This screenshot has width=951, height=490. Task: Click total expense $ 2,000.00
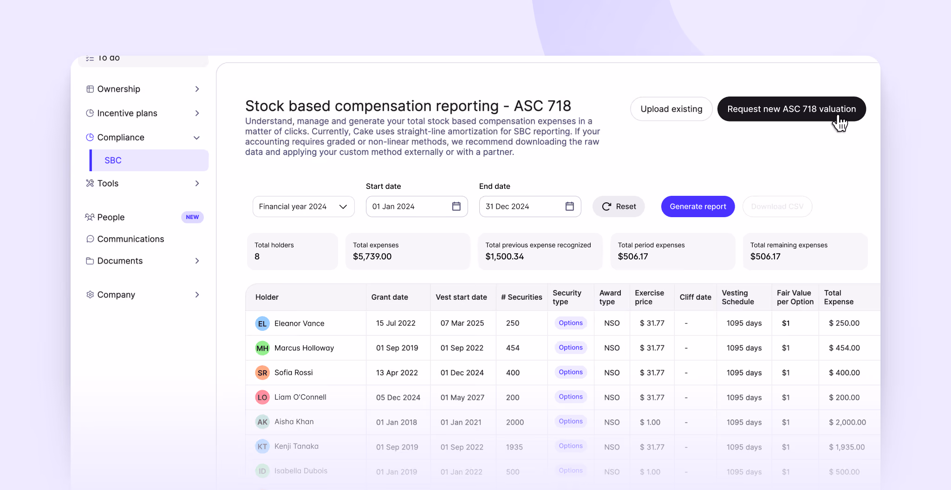coord(847,422)
